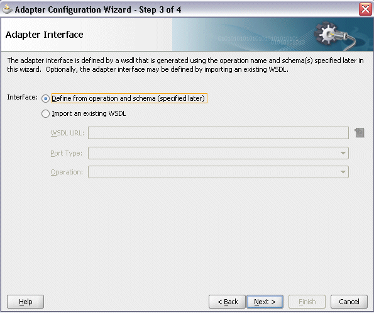Close the Adapter Configuration Wizard window
This screenshot has height=313, width=374.
tap(365, 9)
